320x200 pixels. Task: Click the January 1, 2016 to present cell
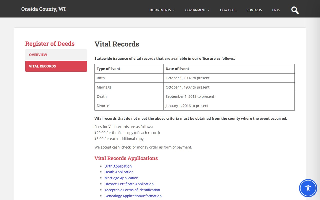pos(229,106)
